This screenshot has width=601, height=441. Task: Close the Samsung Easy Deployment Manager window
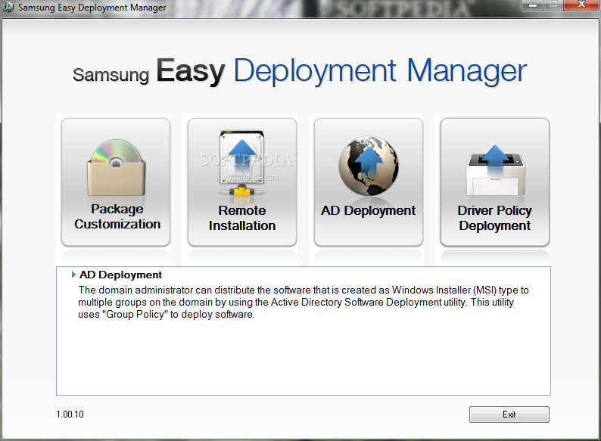[x=581, y=5]
